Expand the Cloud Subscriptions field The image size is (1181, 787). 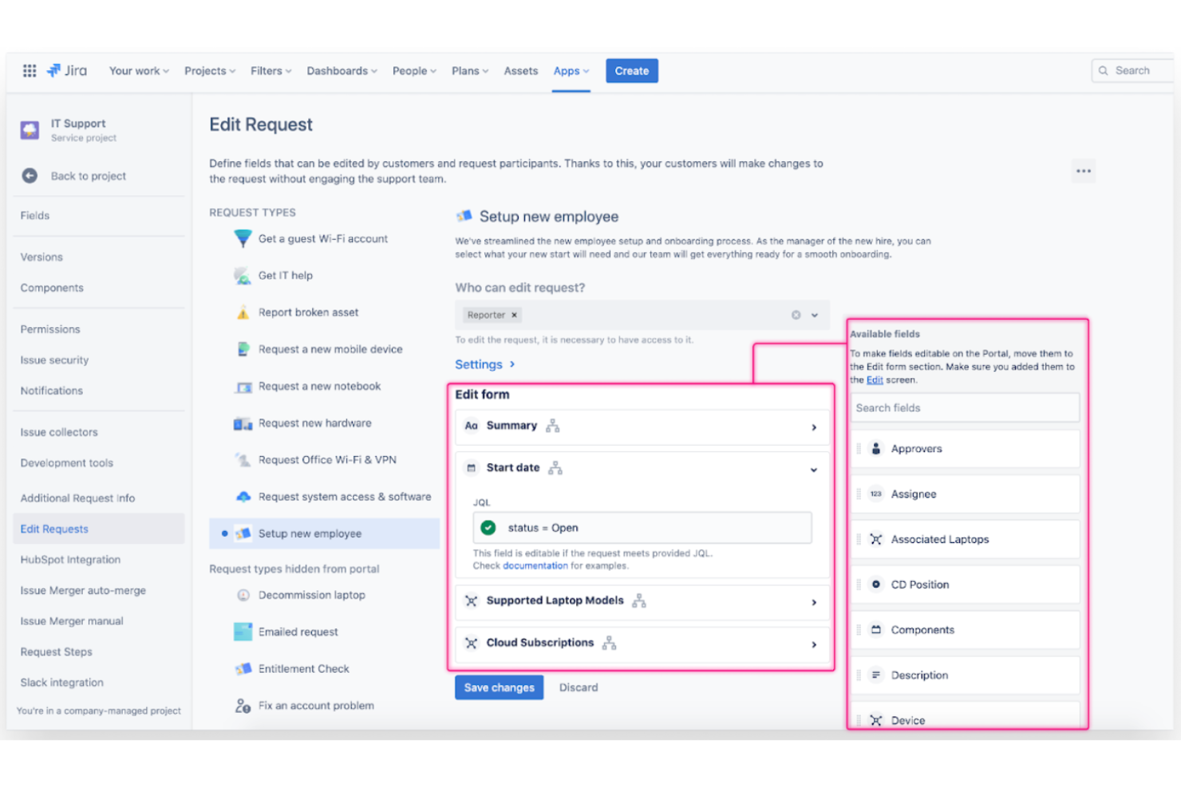click(814, 643)
